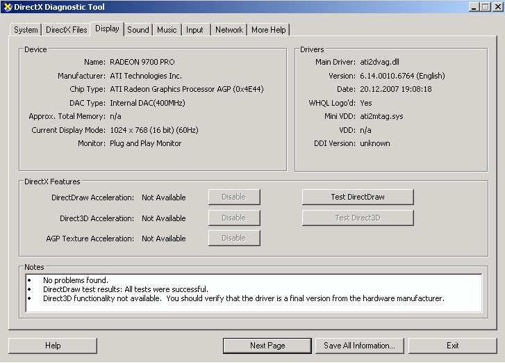Click the DirectDraw test results note
The image size is (505, 363).
pos(126,289)
